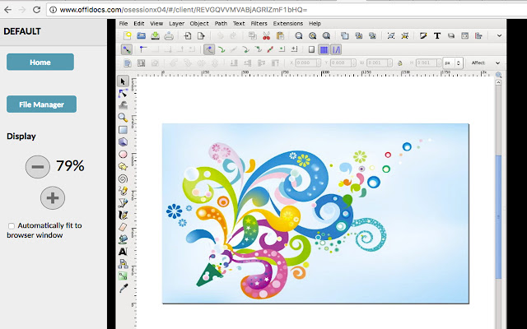This screenshot has height=329, width=527.
Task: Select the Text tool in toolbox
Action: pos(123,251)
